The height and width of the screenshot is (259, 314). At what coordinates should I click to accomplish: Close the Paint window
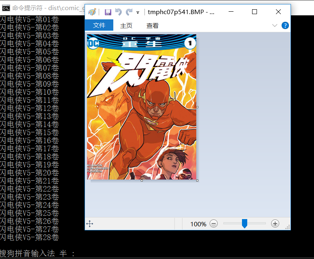(278, 12)
